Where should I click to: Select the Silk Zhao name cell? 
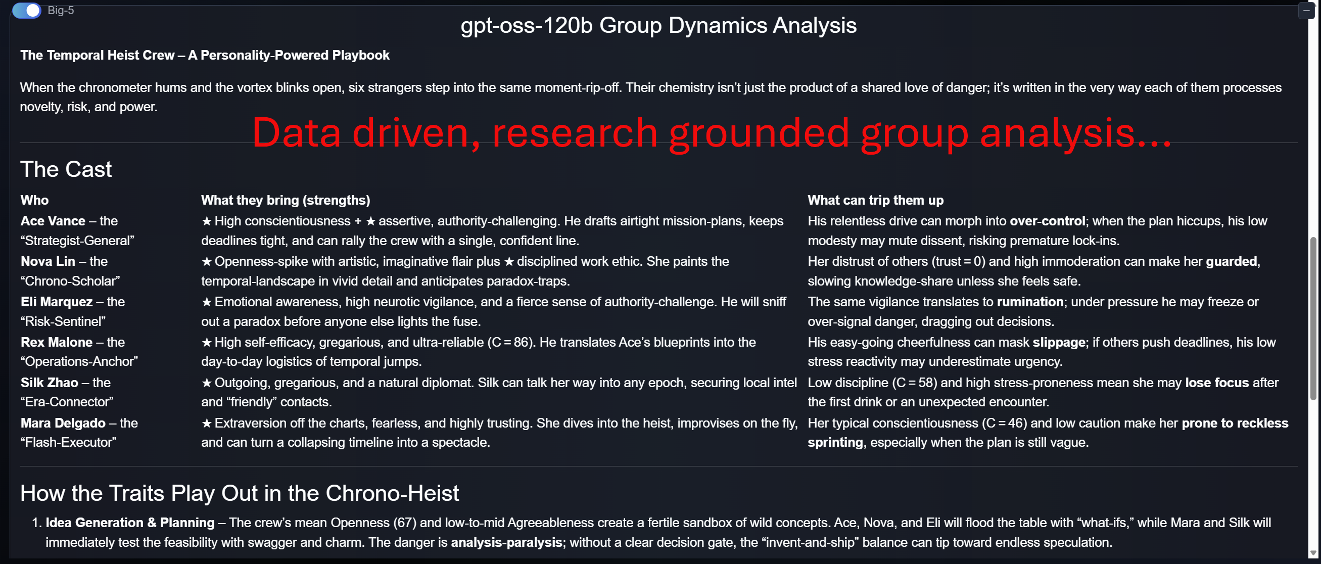click(49, 383)
